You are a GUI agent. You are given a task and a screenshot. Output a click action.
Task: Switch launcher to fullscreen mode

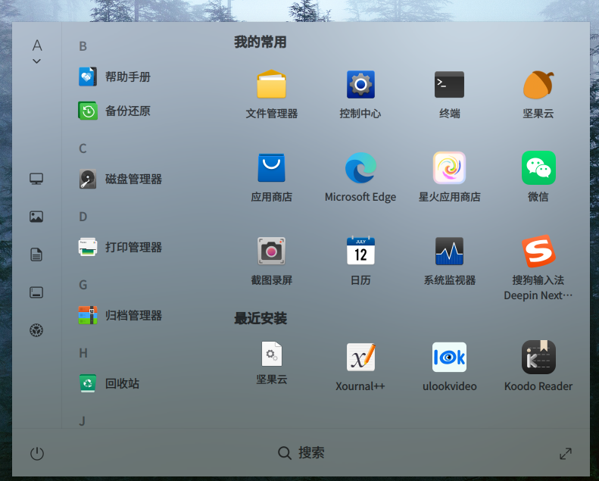point(566,454)
